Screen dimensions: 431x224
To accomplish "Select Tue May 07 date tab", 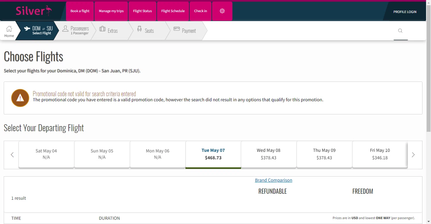I will (x=213, y=154).
